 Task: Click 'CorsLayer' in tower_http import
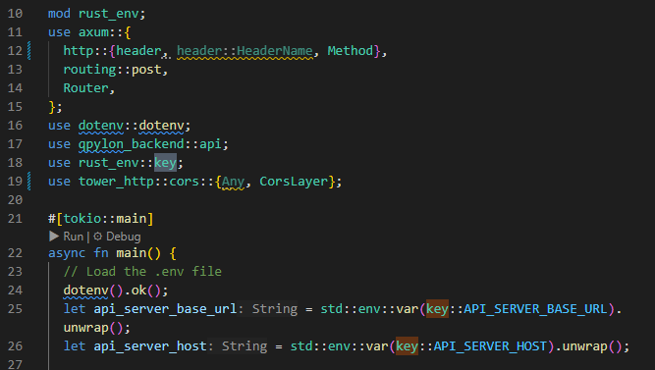point(294,182)
